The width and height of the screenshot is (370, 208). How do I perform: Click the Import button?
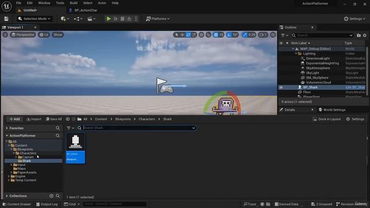[34, 119]
